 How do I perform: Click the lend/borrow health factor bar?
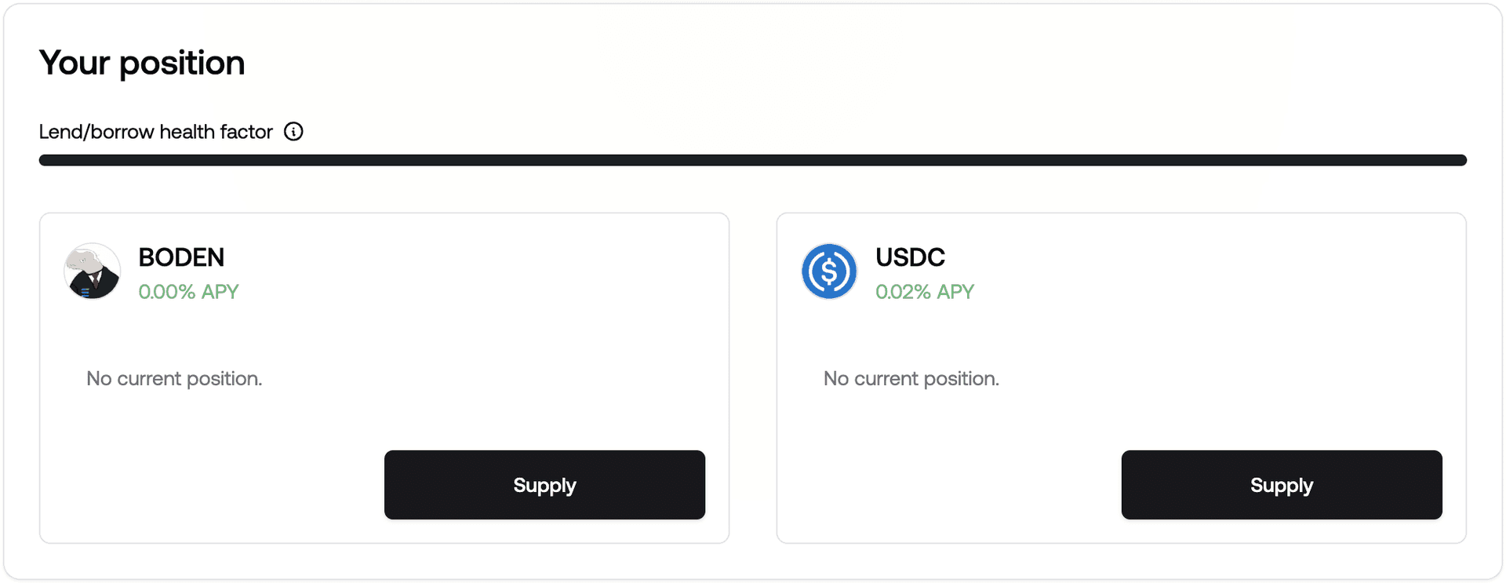pos(753,160)
